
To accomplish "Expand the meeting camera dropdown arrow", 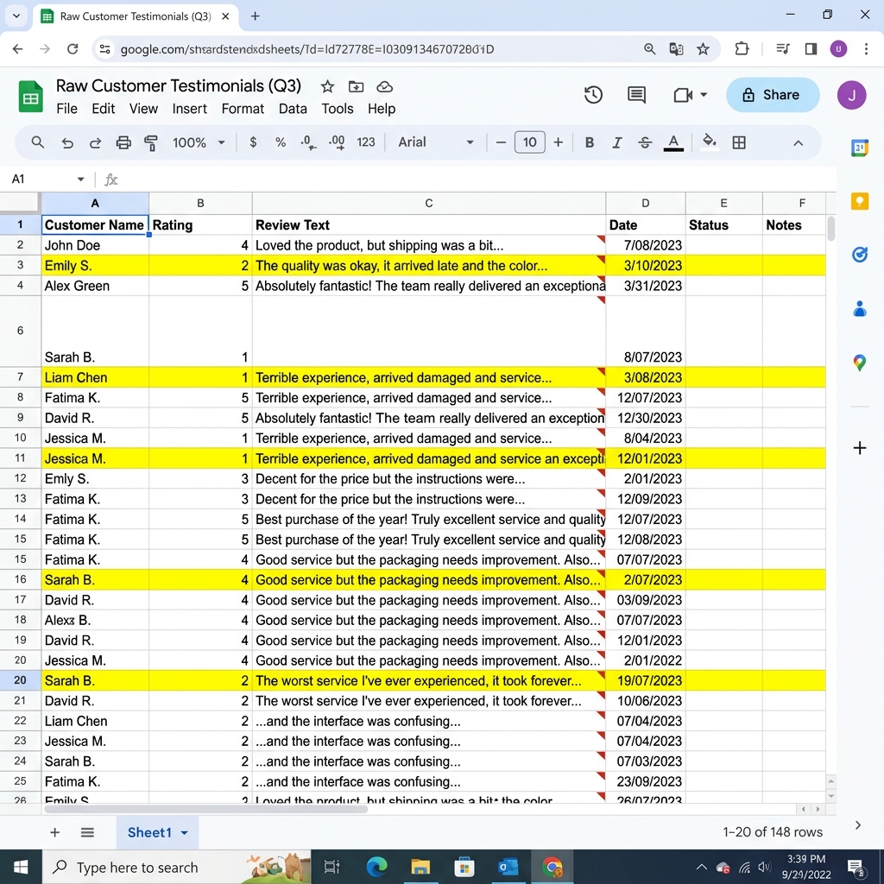I will coord(704,95).
